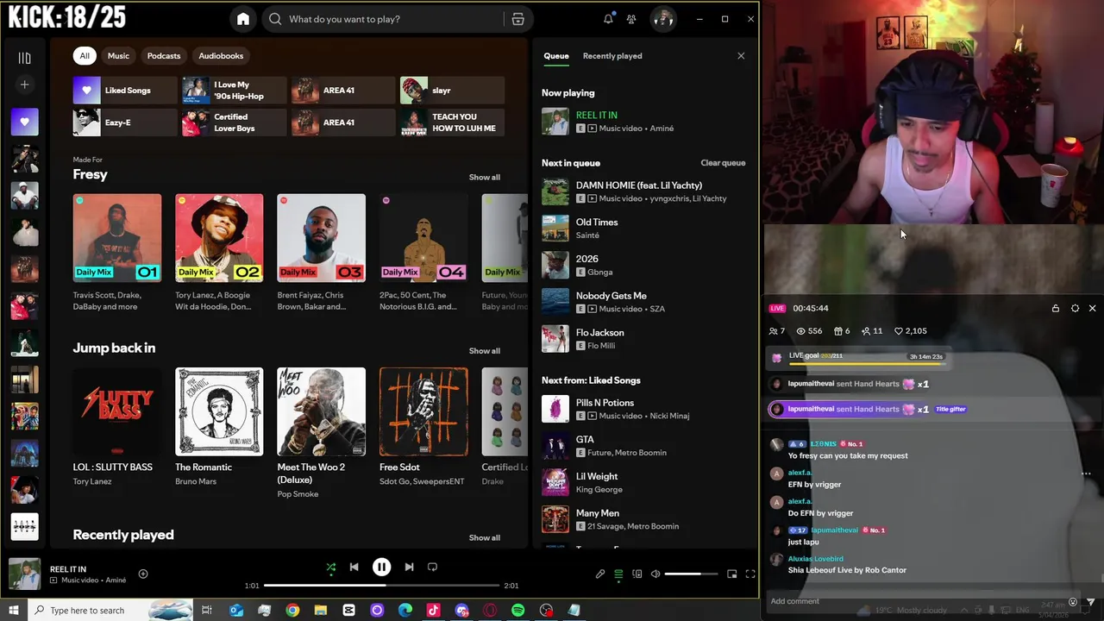
Task: Open lyrics microphone icon
Action: [600, 574]
